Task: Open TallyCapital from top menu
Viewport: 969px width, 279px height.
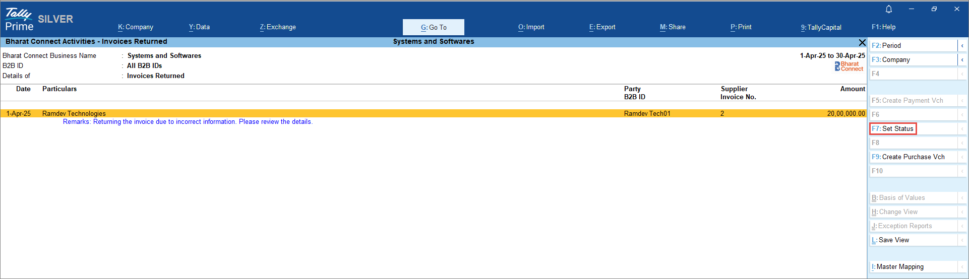Action: coord(821,27)
